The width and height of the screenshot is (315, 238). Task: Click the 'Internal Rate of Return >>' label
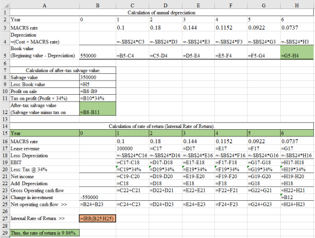click(38, 218)
